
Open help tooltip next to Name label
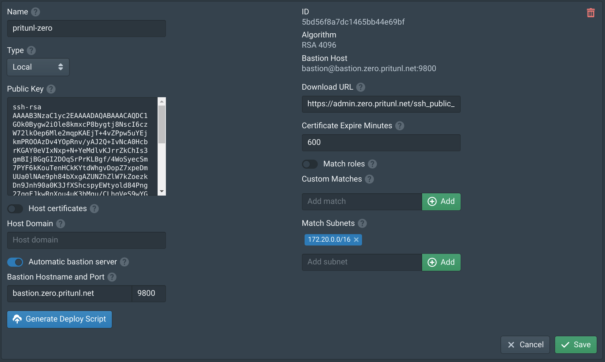point(36,12)
